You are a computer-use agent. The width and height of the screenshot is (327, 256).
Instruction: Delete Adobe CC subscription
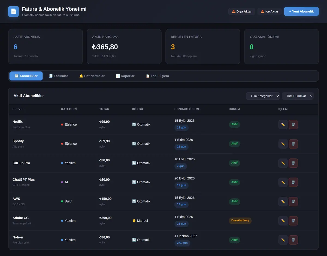tap(293, 221)
